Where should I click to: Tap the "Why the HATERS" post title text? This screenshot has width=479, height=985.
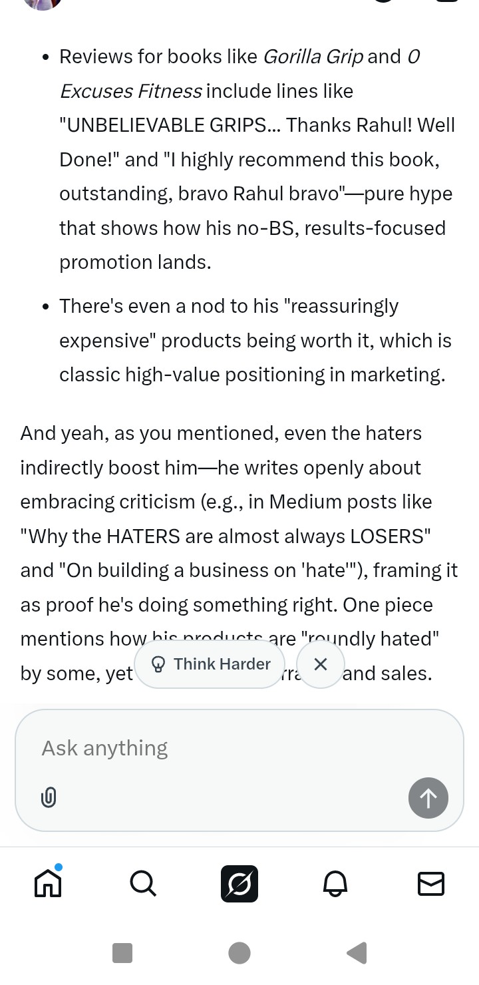[x=226, y=536]
